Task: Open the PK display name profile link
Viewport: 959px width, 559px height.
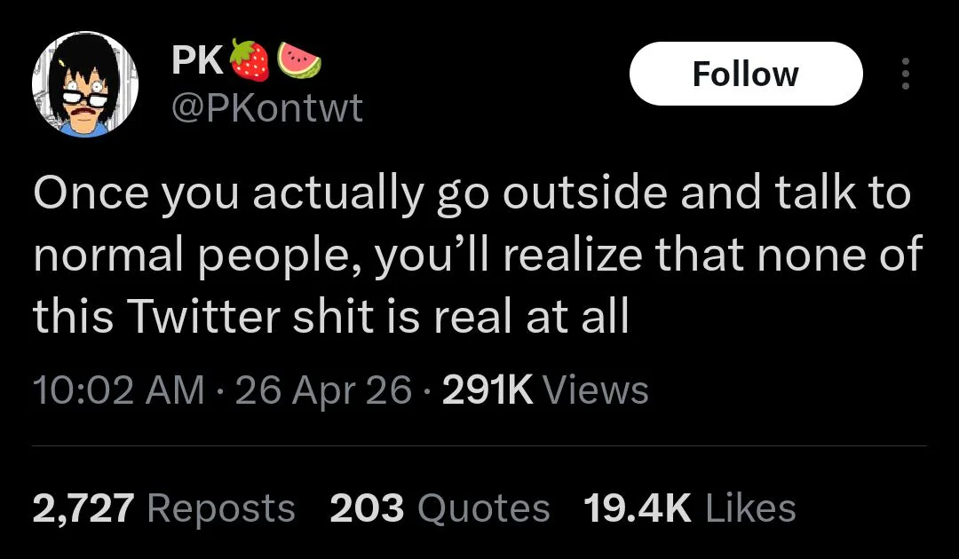Action: click(195, 58)
